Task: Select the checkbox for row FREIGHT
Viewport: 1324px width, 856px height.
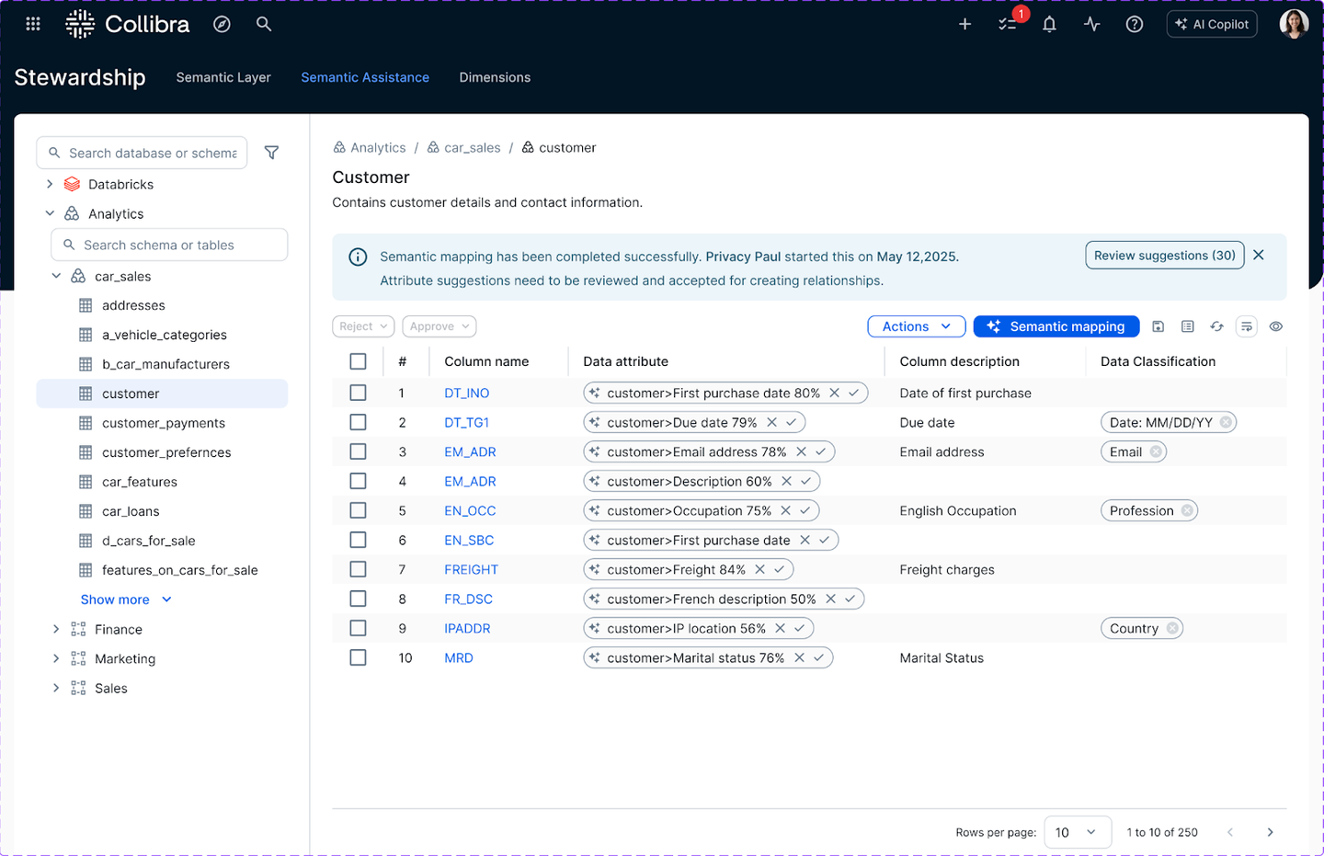Action: (358, 569)
